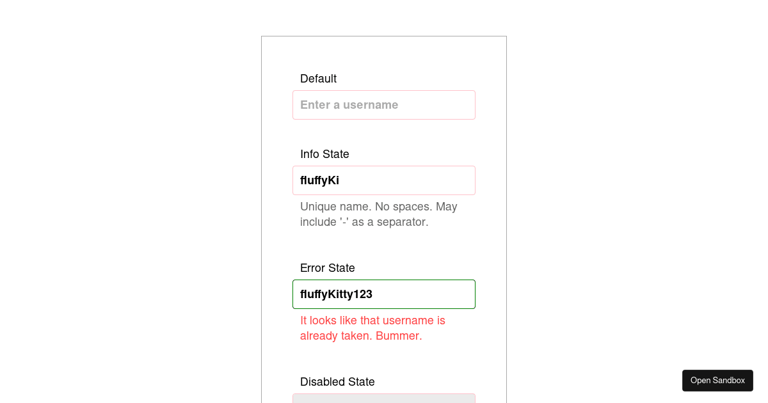Click the Error State input with 'fluffyKitty123'

[383, 294]
